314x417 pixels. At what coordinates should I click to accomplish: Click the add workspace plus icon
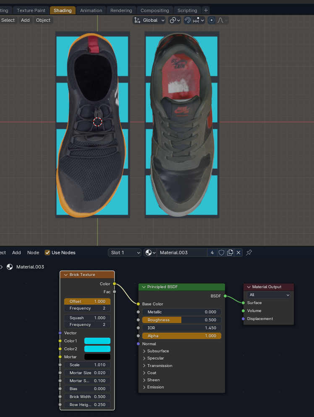pos(206,10)
